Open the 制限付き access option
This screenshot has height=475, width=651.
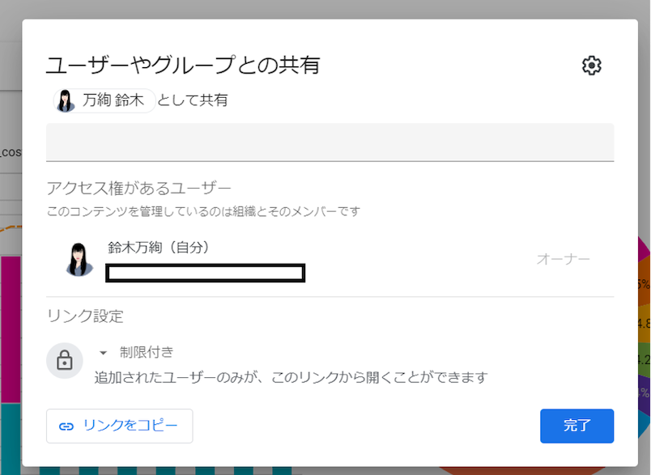click(147, 352)
